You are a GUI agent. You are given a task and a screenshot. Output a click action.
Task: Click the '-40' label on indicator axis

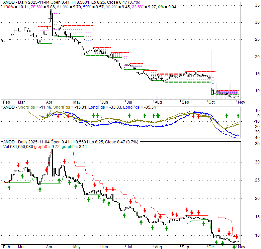(x=257, y=138)
